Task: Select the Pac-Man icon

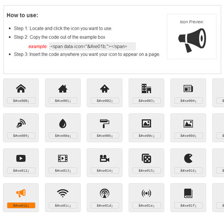Action: 188,158
